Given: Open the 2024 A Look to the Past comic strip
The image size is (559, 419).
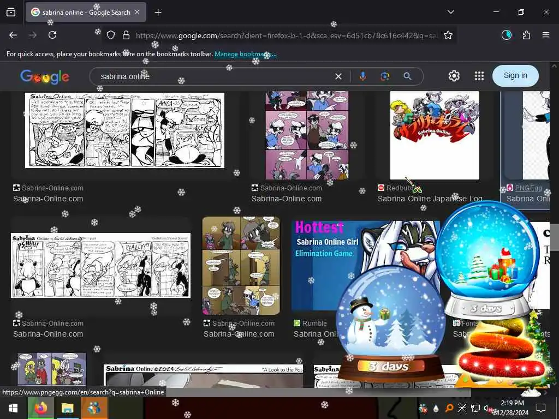Looking at the screenshot, I should pyautogui.click(x=203, y=376).
